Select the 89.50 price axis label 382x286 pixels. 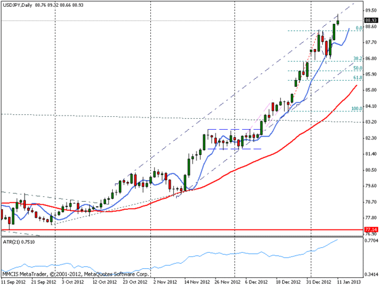tap(371, 10)
